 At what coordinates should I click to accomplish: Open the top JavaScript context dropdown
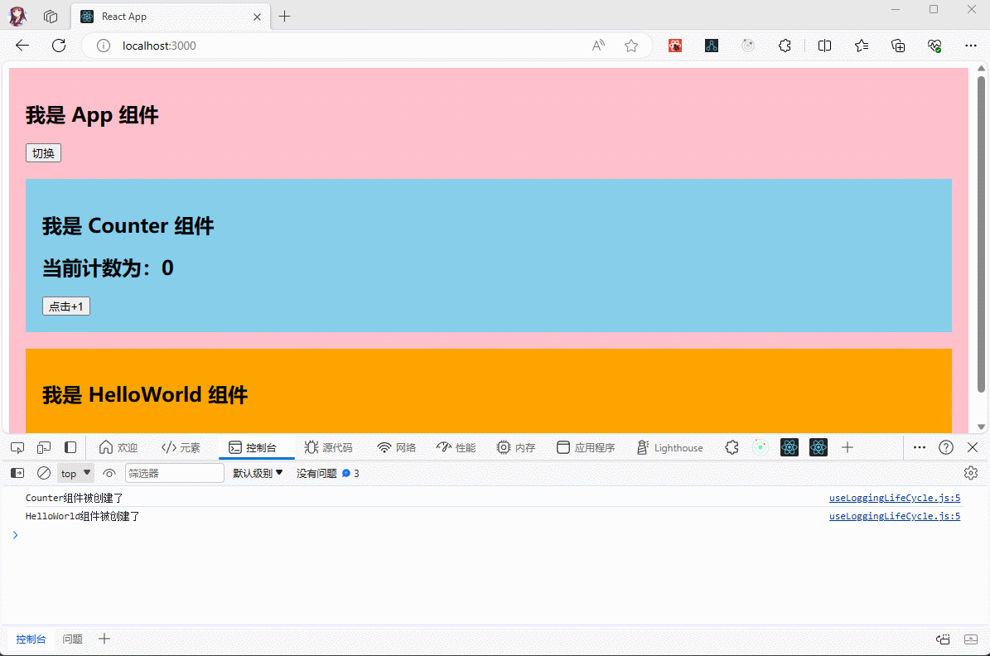pos(75,474)
